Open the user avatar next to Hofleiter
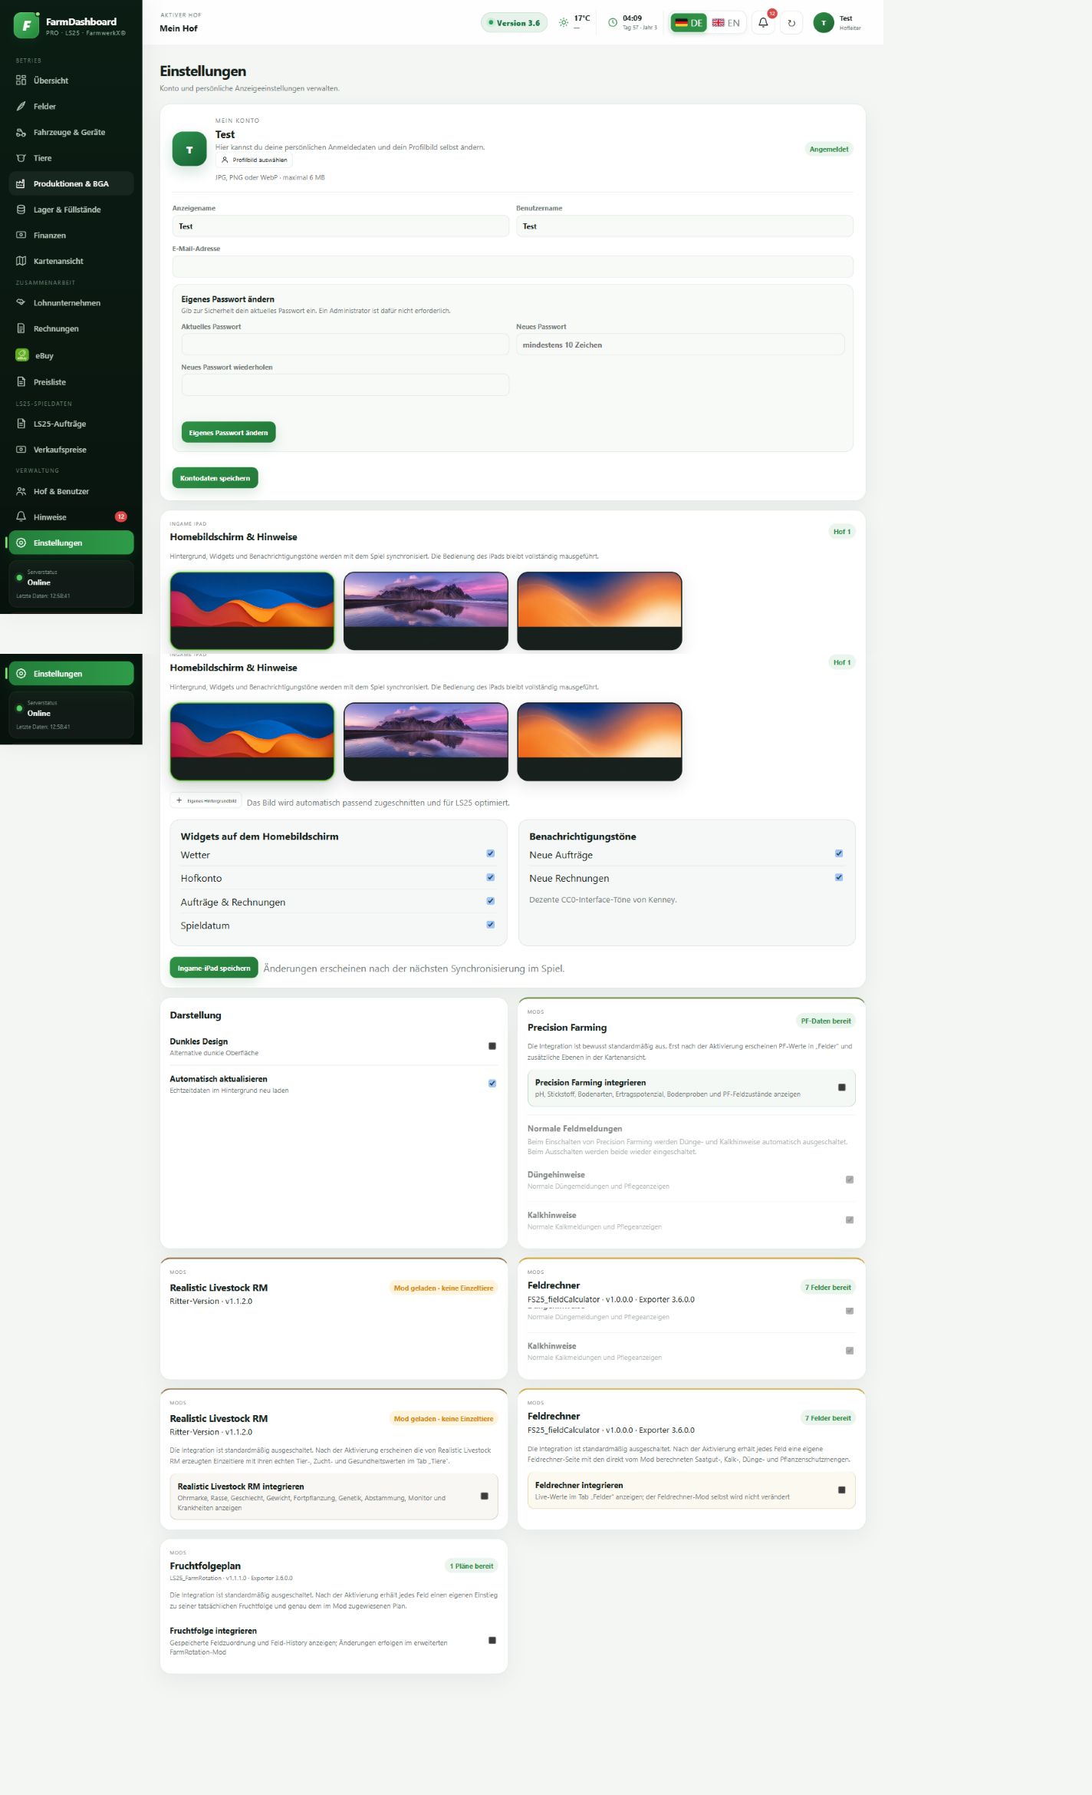The height and width of the screenshot is (1795, 1092). (x=824, y=23)
